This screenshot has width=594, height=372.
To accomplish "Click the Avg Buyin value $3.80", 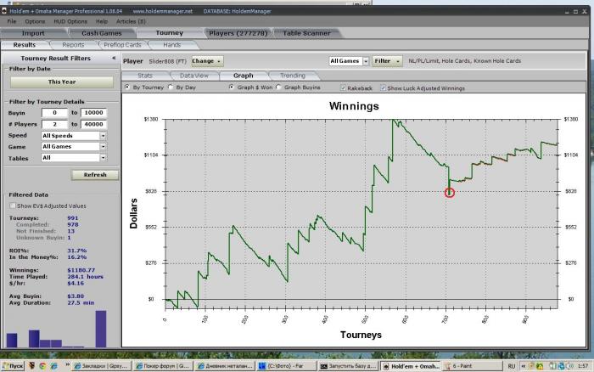I will 76,296.
